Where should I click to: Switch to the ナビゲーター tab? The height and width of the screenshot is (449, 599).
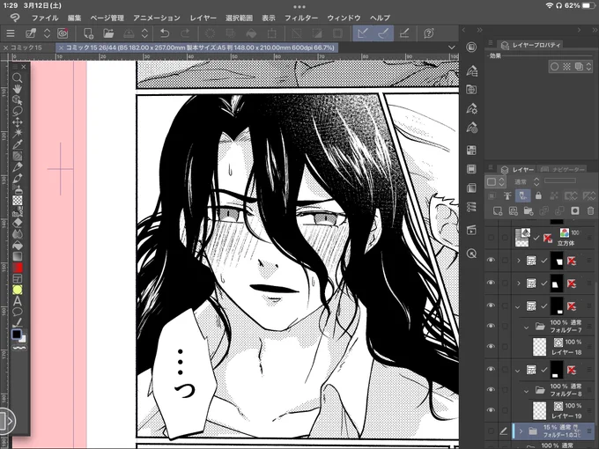click(564, 170)
